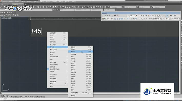Select justify paragraph alignment icon
The height and width of the screenshot is (101, 182).
point(122,19)
